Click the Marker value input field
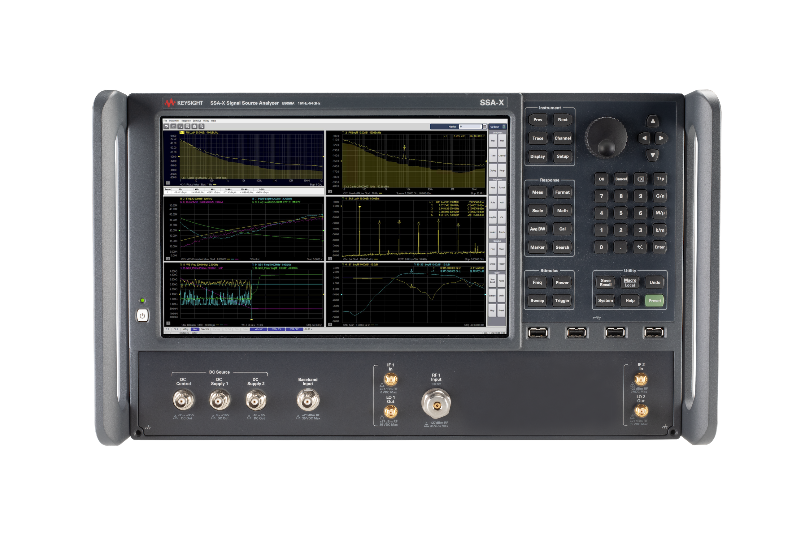 (470, 126)
